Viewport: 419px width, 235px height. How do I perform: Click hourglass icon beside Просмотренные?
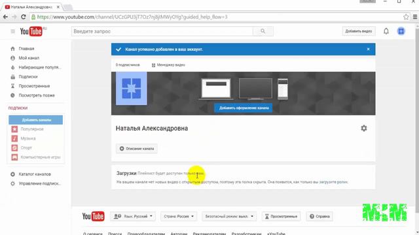point(12,86)
